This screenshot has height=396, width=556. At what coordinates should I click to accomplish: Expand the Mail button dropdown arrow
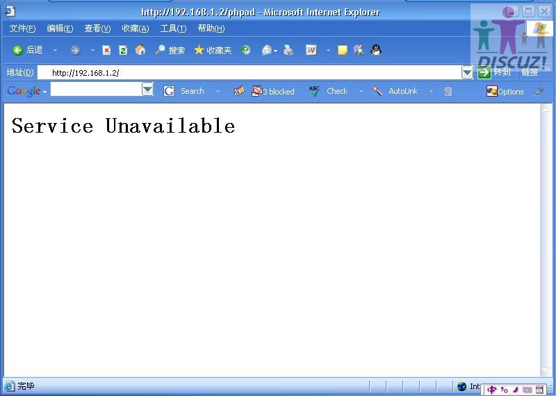coord(275,51)
